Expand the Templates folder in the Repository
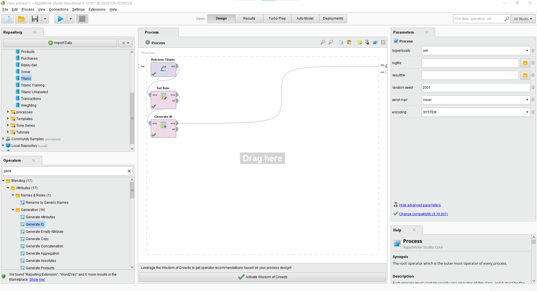This screenshot has height=291, width=537. [8, 119]
